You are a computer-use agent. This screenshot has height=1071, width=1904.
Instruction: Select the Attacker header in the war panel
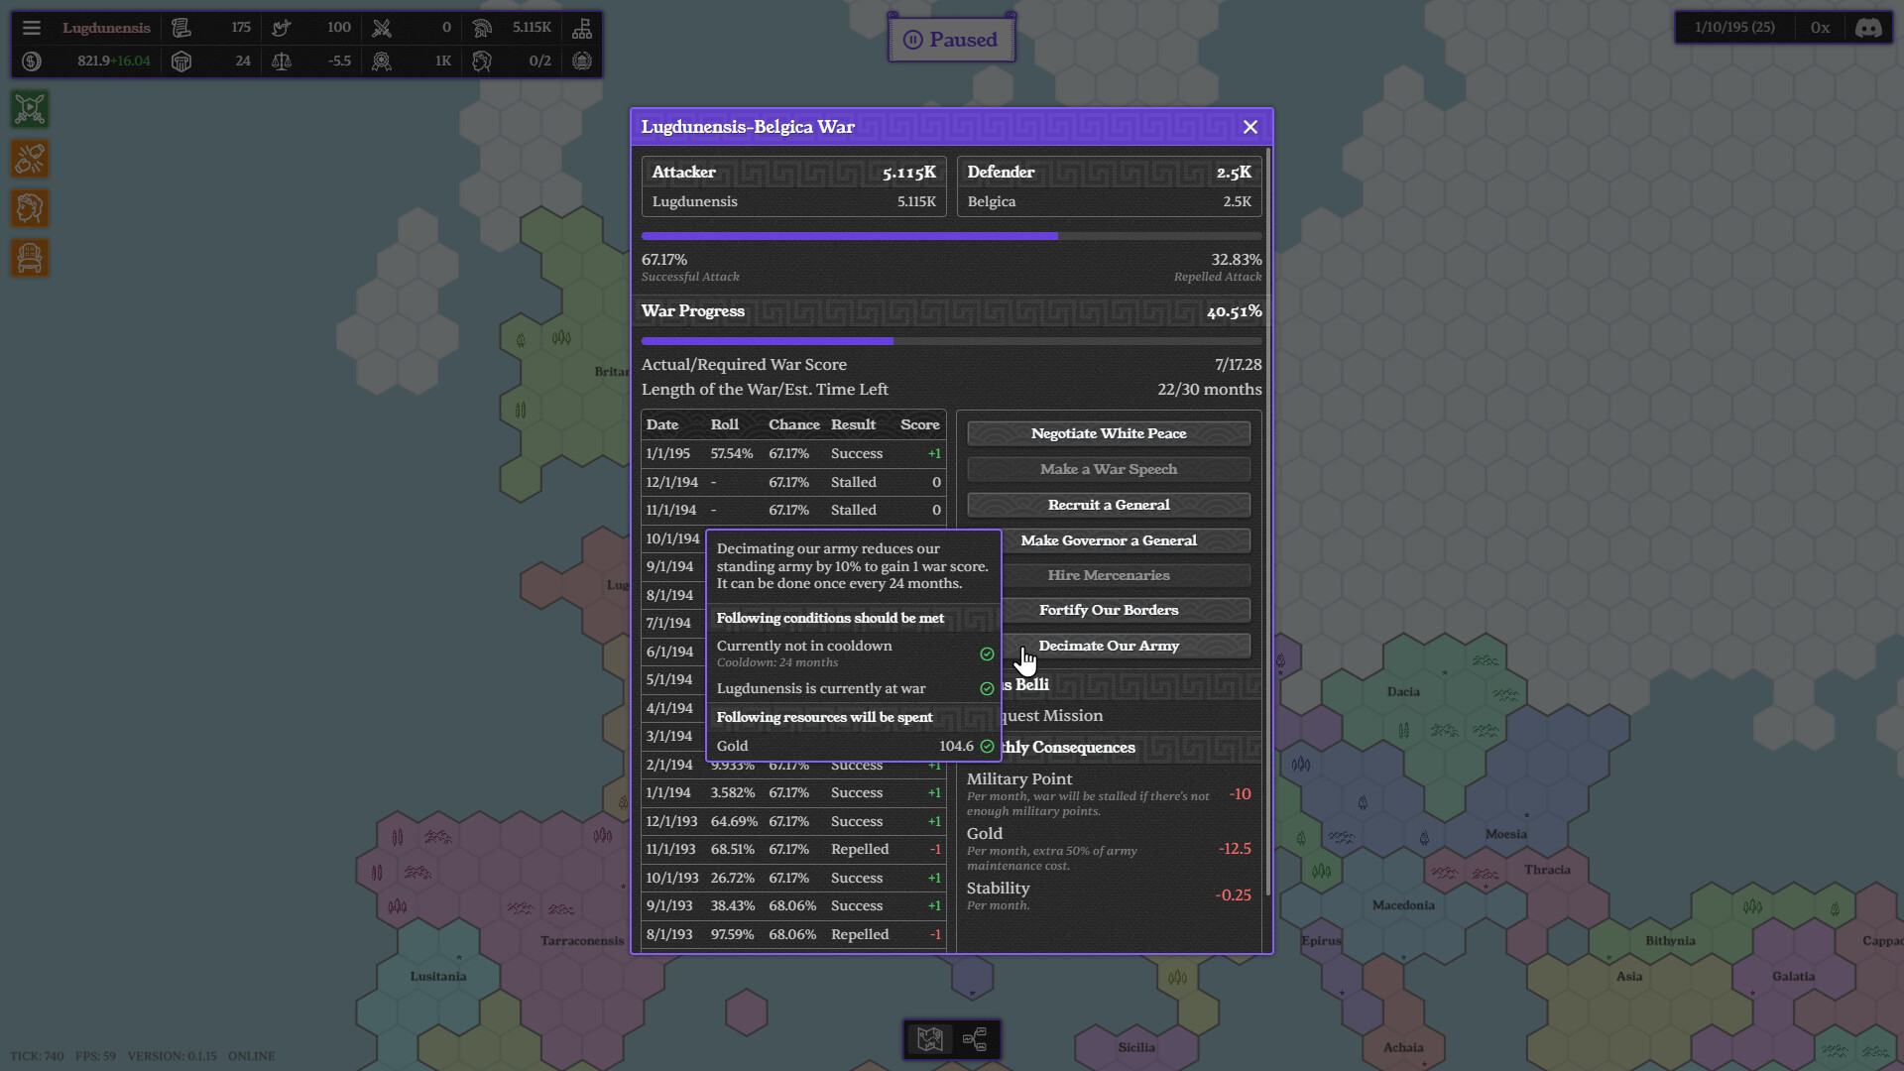[x=684, y=172]
